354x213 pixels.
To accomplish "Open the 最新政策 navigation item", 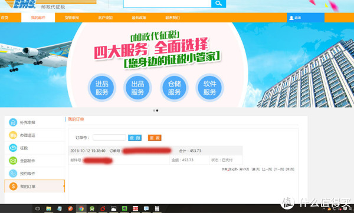I will pyautogui.click(x=139, y=18).
